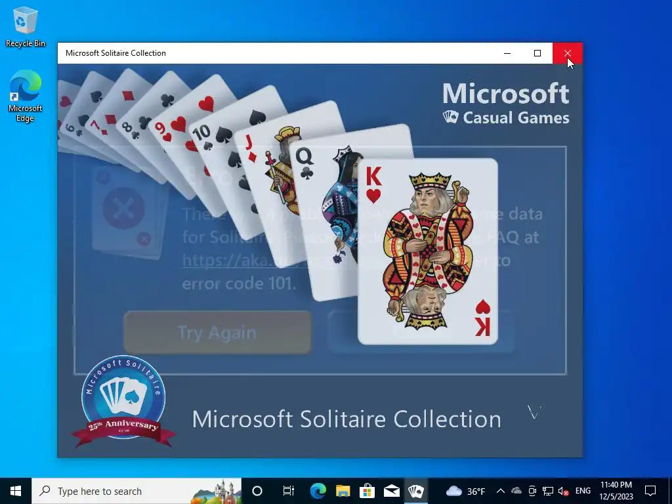
Task: Click the 25th Anniversary badge
Action: coord(123,401)
